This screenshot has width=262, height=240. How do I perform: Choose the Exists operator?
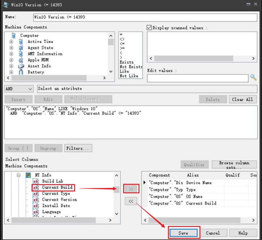click(126, 62)
